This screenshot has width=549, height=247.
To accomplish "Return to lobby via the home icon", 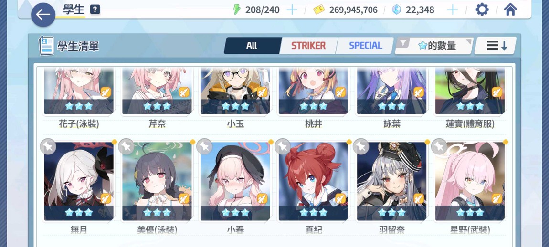I will pos(510,10).
